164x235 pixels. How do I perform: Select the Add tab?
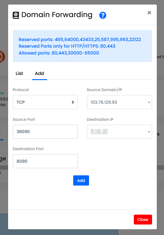[x=39, y=73]
